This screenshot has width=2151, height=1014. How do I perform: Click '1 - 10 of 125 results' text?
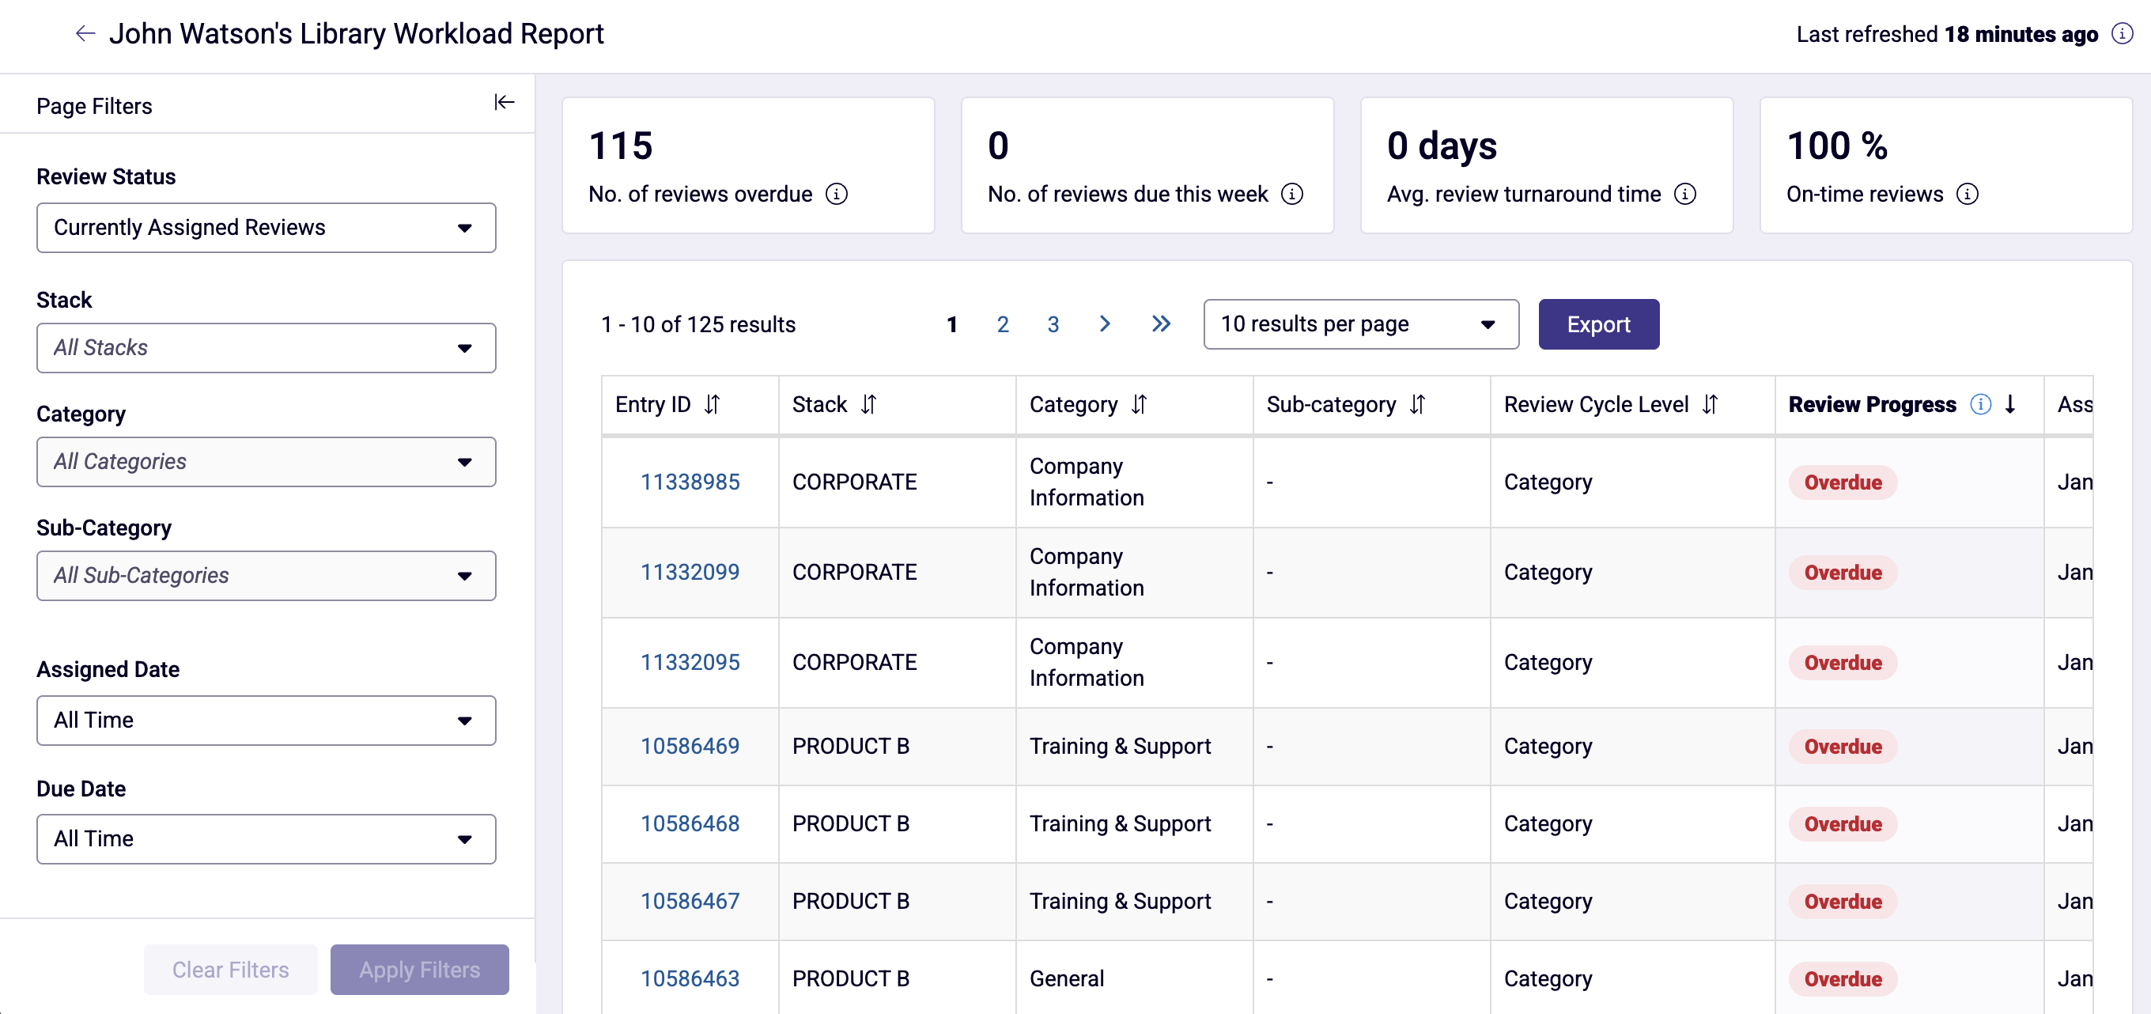[x=698, y=324]
